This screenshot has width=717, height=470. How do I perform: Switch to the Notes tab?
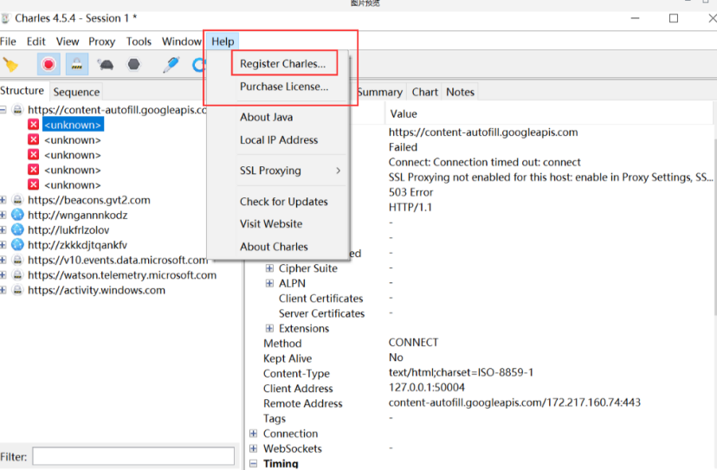coord(460,92)
